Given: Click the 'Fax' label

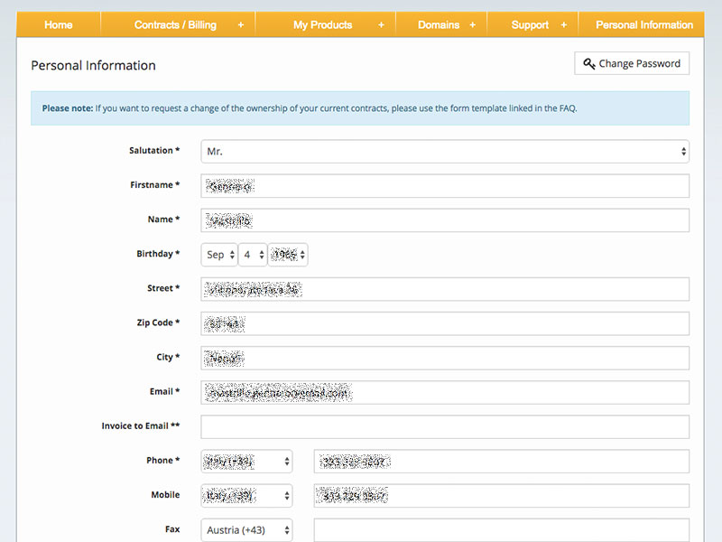Looking at the screenshot, I should click(172, 529).
